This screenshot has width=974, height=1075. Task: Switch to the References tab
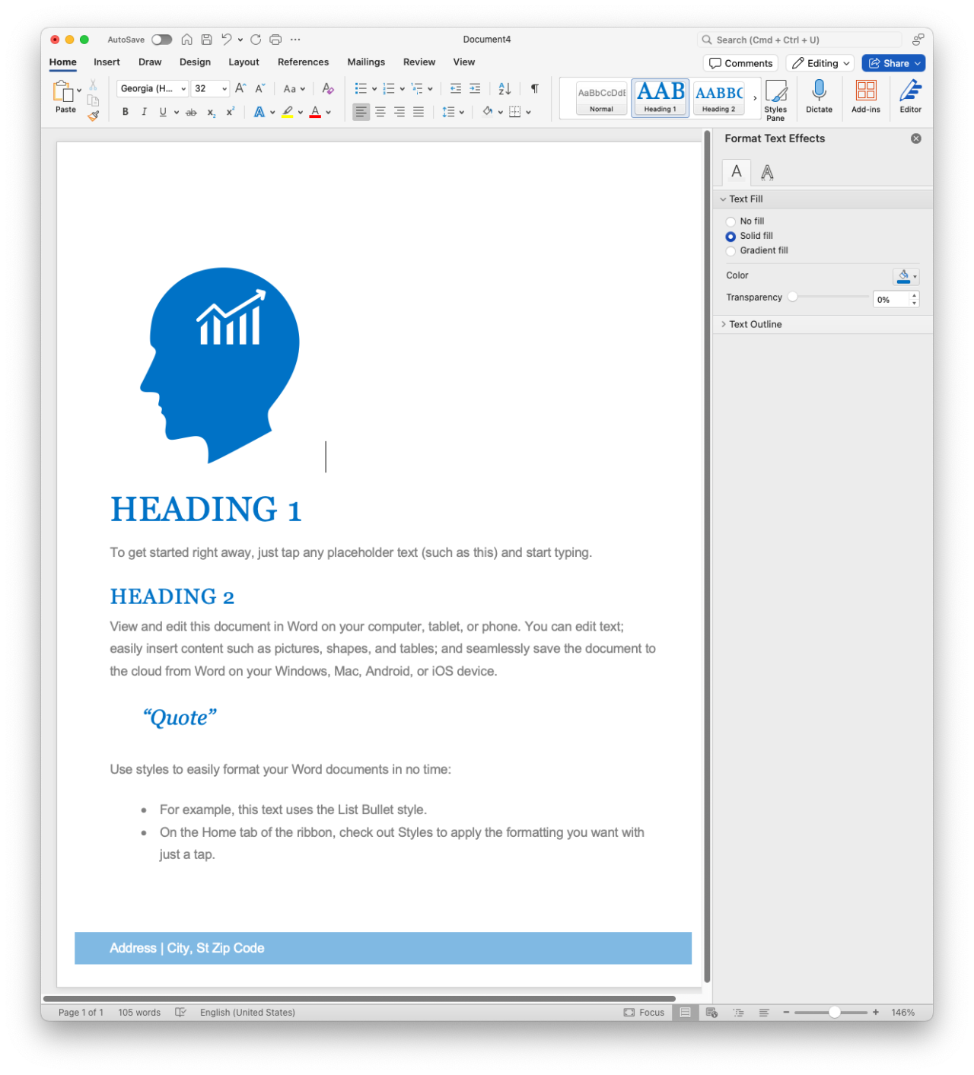(x=303, y=62)
